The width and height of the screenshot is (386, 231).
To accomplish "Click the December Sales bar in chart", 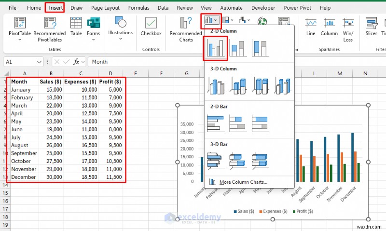I will pyautogui.click(x=353, y=157).
